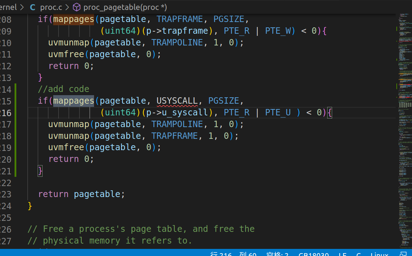Click the Linux indicator in the status bar
This screenshot has height=256, width=412.
click(x=379, y=254)
